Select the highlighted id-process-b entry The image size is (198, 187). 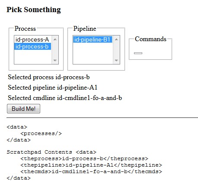(x=32, y=46)
